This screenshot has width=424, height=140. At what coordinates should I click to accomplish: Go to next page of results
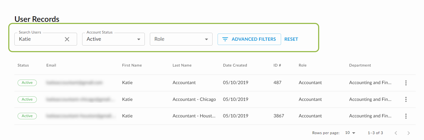[x=409, y=133]
